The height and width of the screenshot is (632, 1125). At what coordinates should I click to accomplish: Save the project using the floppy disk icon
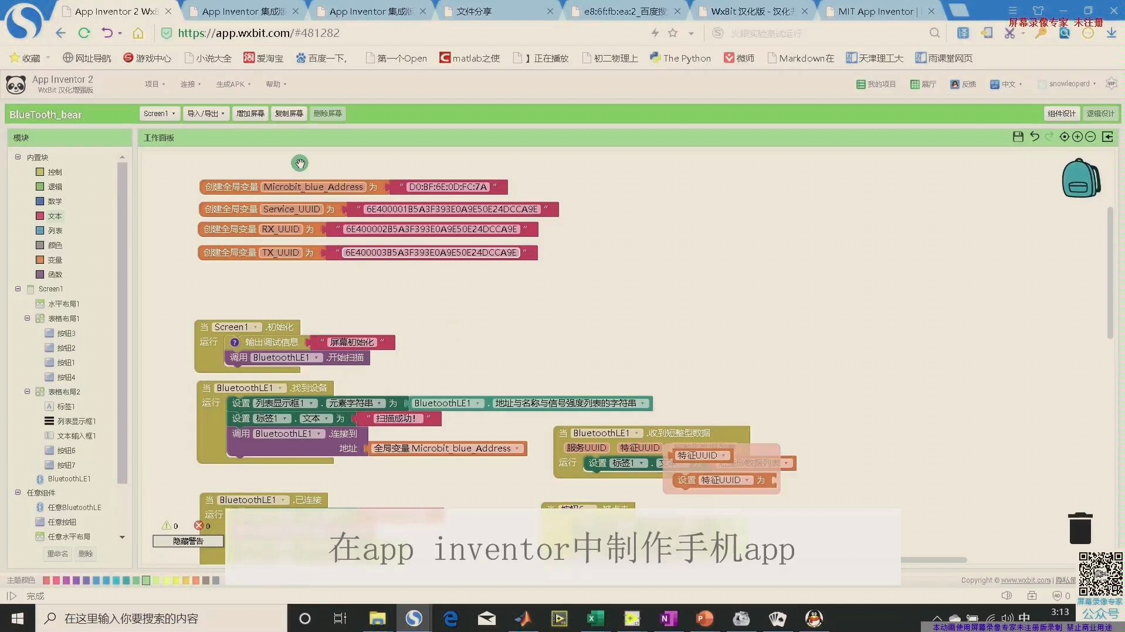[1018, 137]
